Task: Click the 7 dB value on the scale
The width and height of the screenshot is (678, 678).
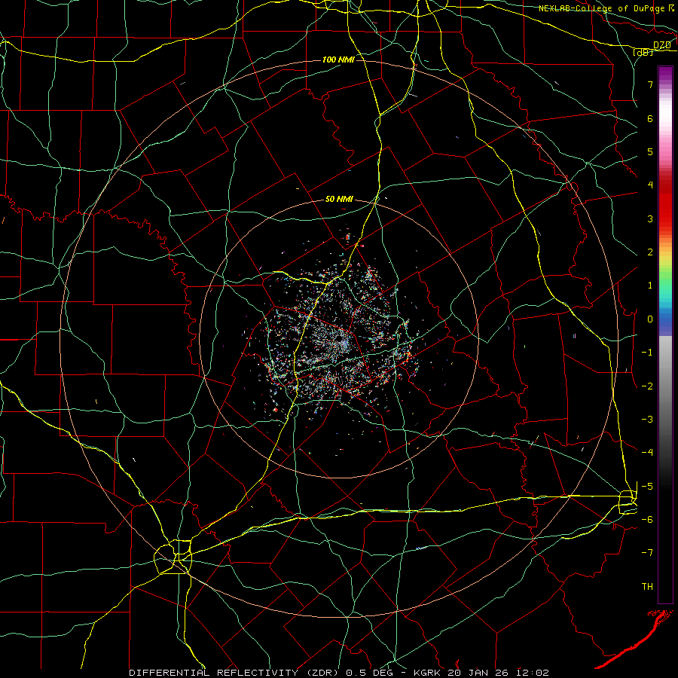Action: click(650, 84)
